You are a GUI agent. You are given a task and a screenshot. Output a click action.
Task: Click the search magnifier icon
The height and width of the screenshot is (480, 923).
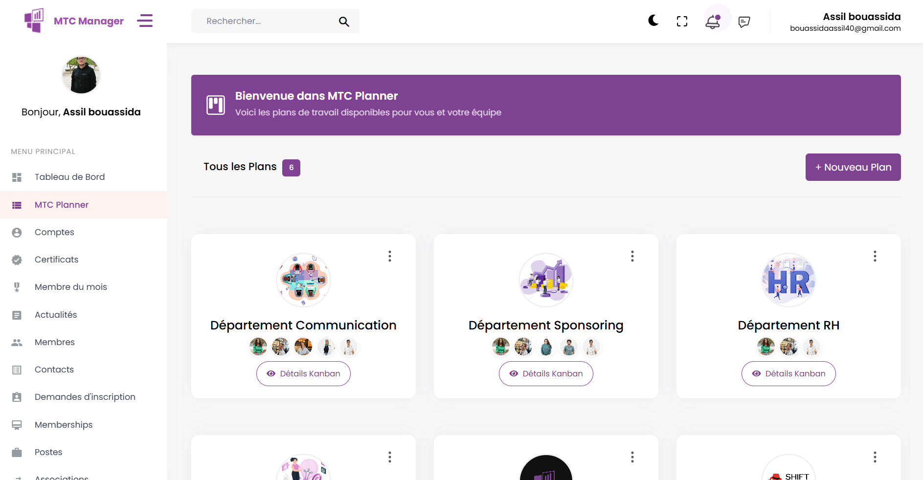click(344, 22)
